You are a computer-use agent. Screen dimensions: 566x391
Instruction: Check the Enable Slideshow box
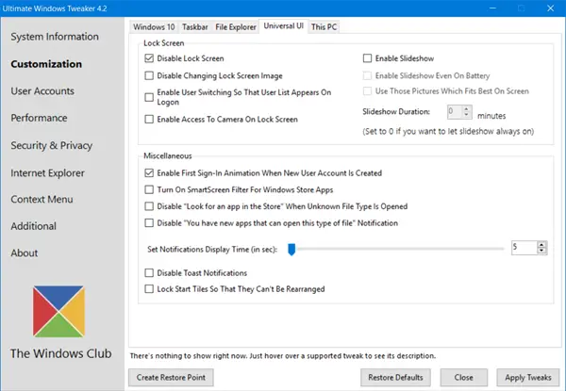tap(367, 58)
